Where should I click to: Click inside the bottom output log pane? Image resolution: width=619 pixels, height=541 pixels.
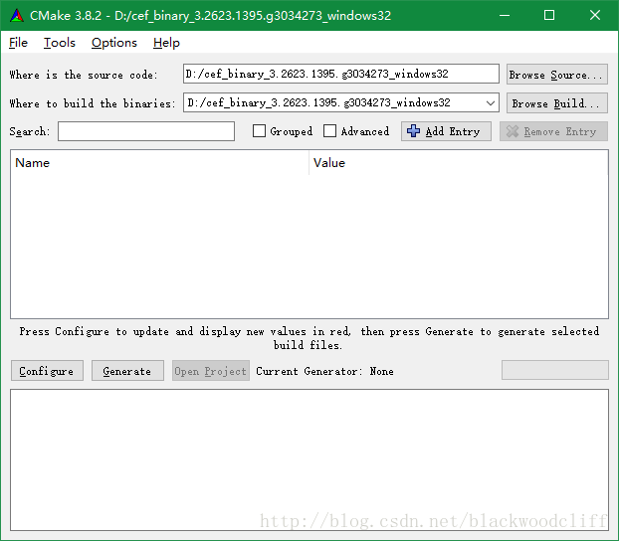pyautogui.click(x=309, y=459)
